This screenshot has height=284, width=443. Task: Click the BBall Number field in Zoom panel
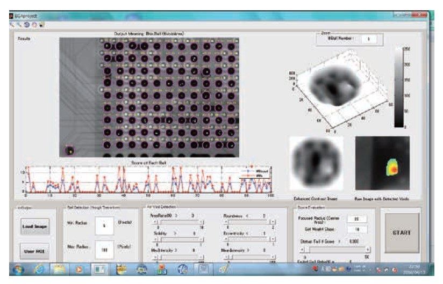[x=368, y=39]
